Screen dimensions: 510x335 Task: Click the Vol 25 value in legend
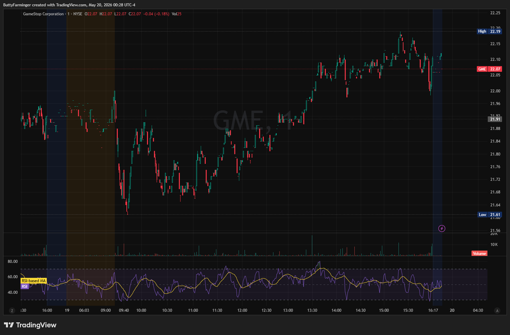177,14
